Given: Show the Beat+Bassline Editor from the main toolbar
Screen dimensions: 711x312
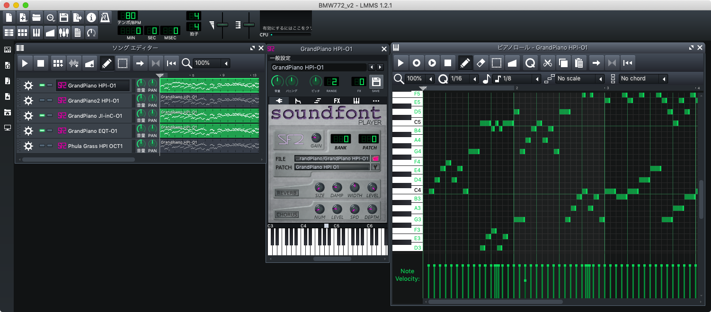Looking at the screenshot, I should (22, 32).
